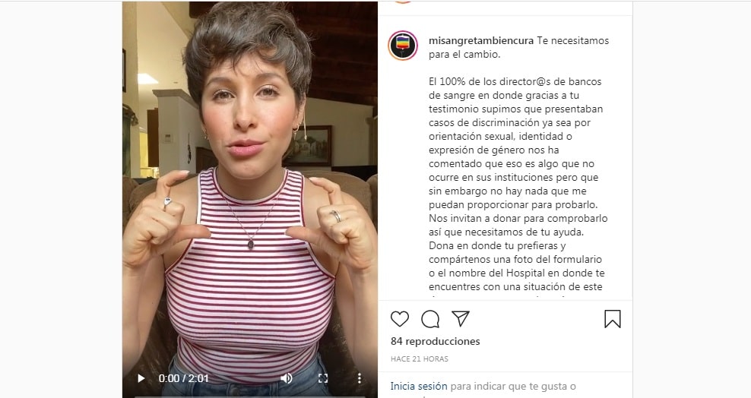Click the video of woman in striped top

(x=249, y=191)
